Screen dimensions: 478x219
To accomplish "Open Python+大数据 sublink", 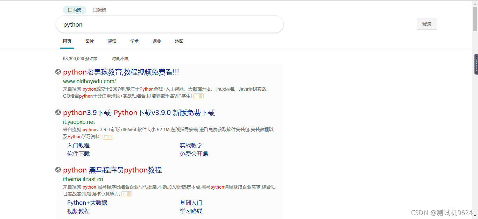I will (87, 203).
